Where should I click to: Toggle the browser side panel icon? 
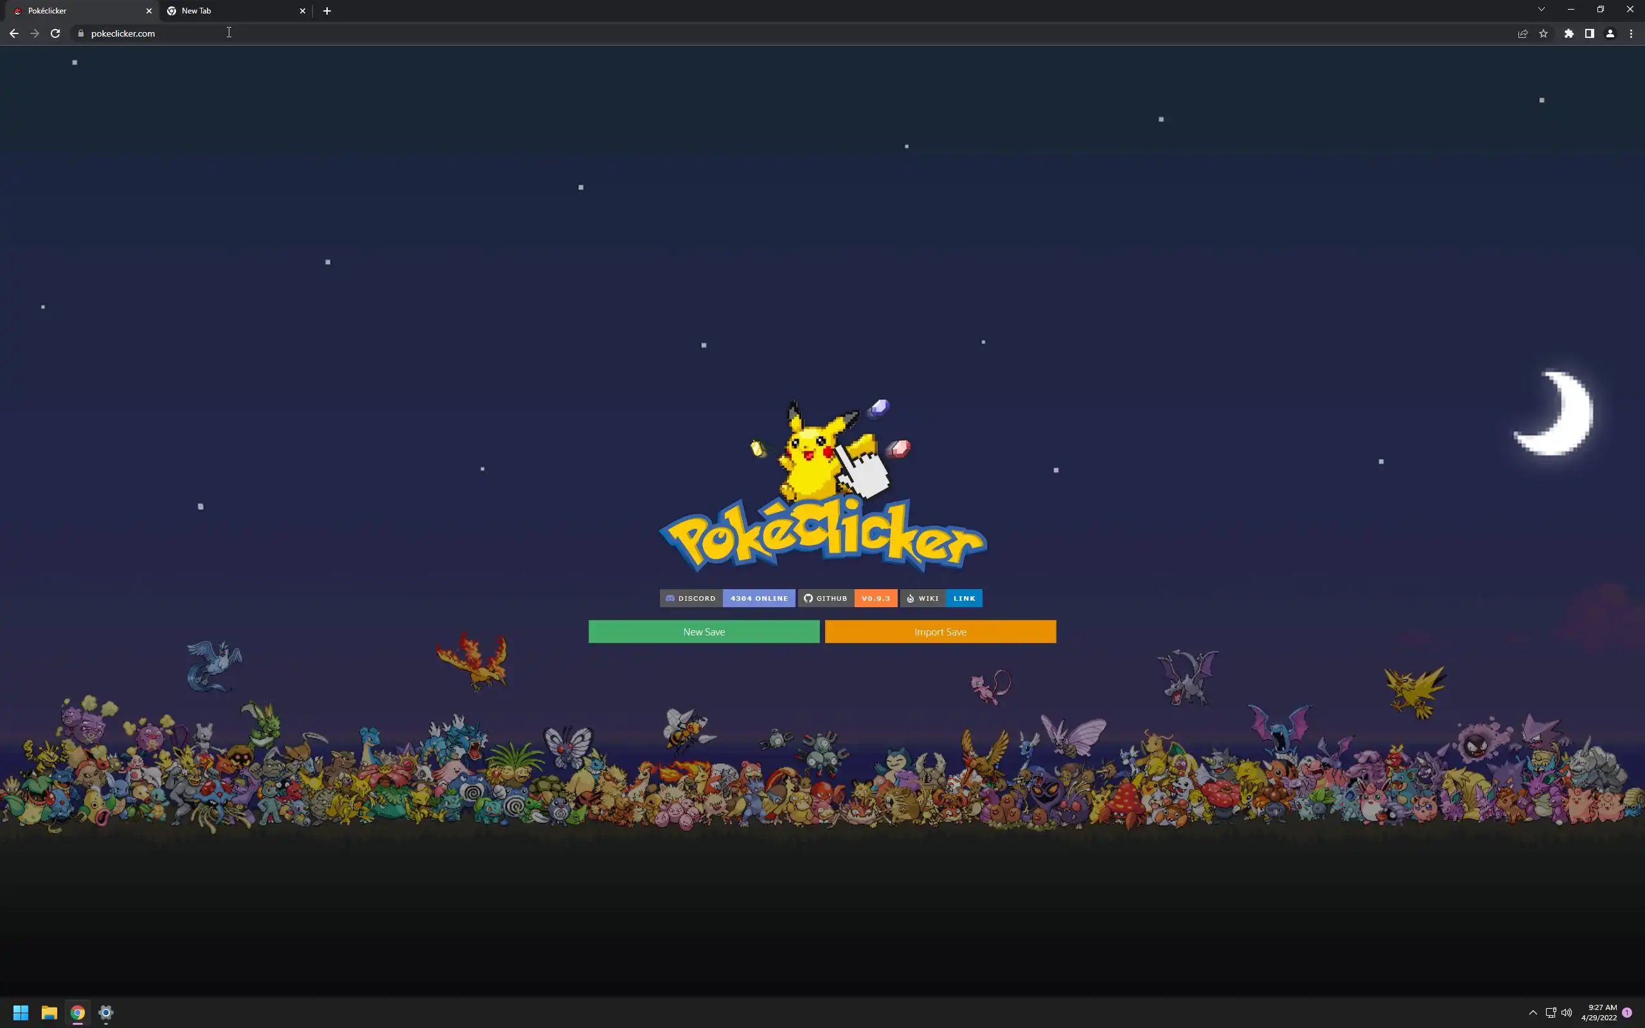[x=1589, y=33]
